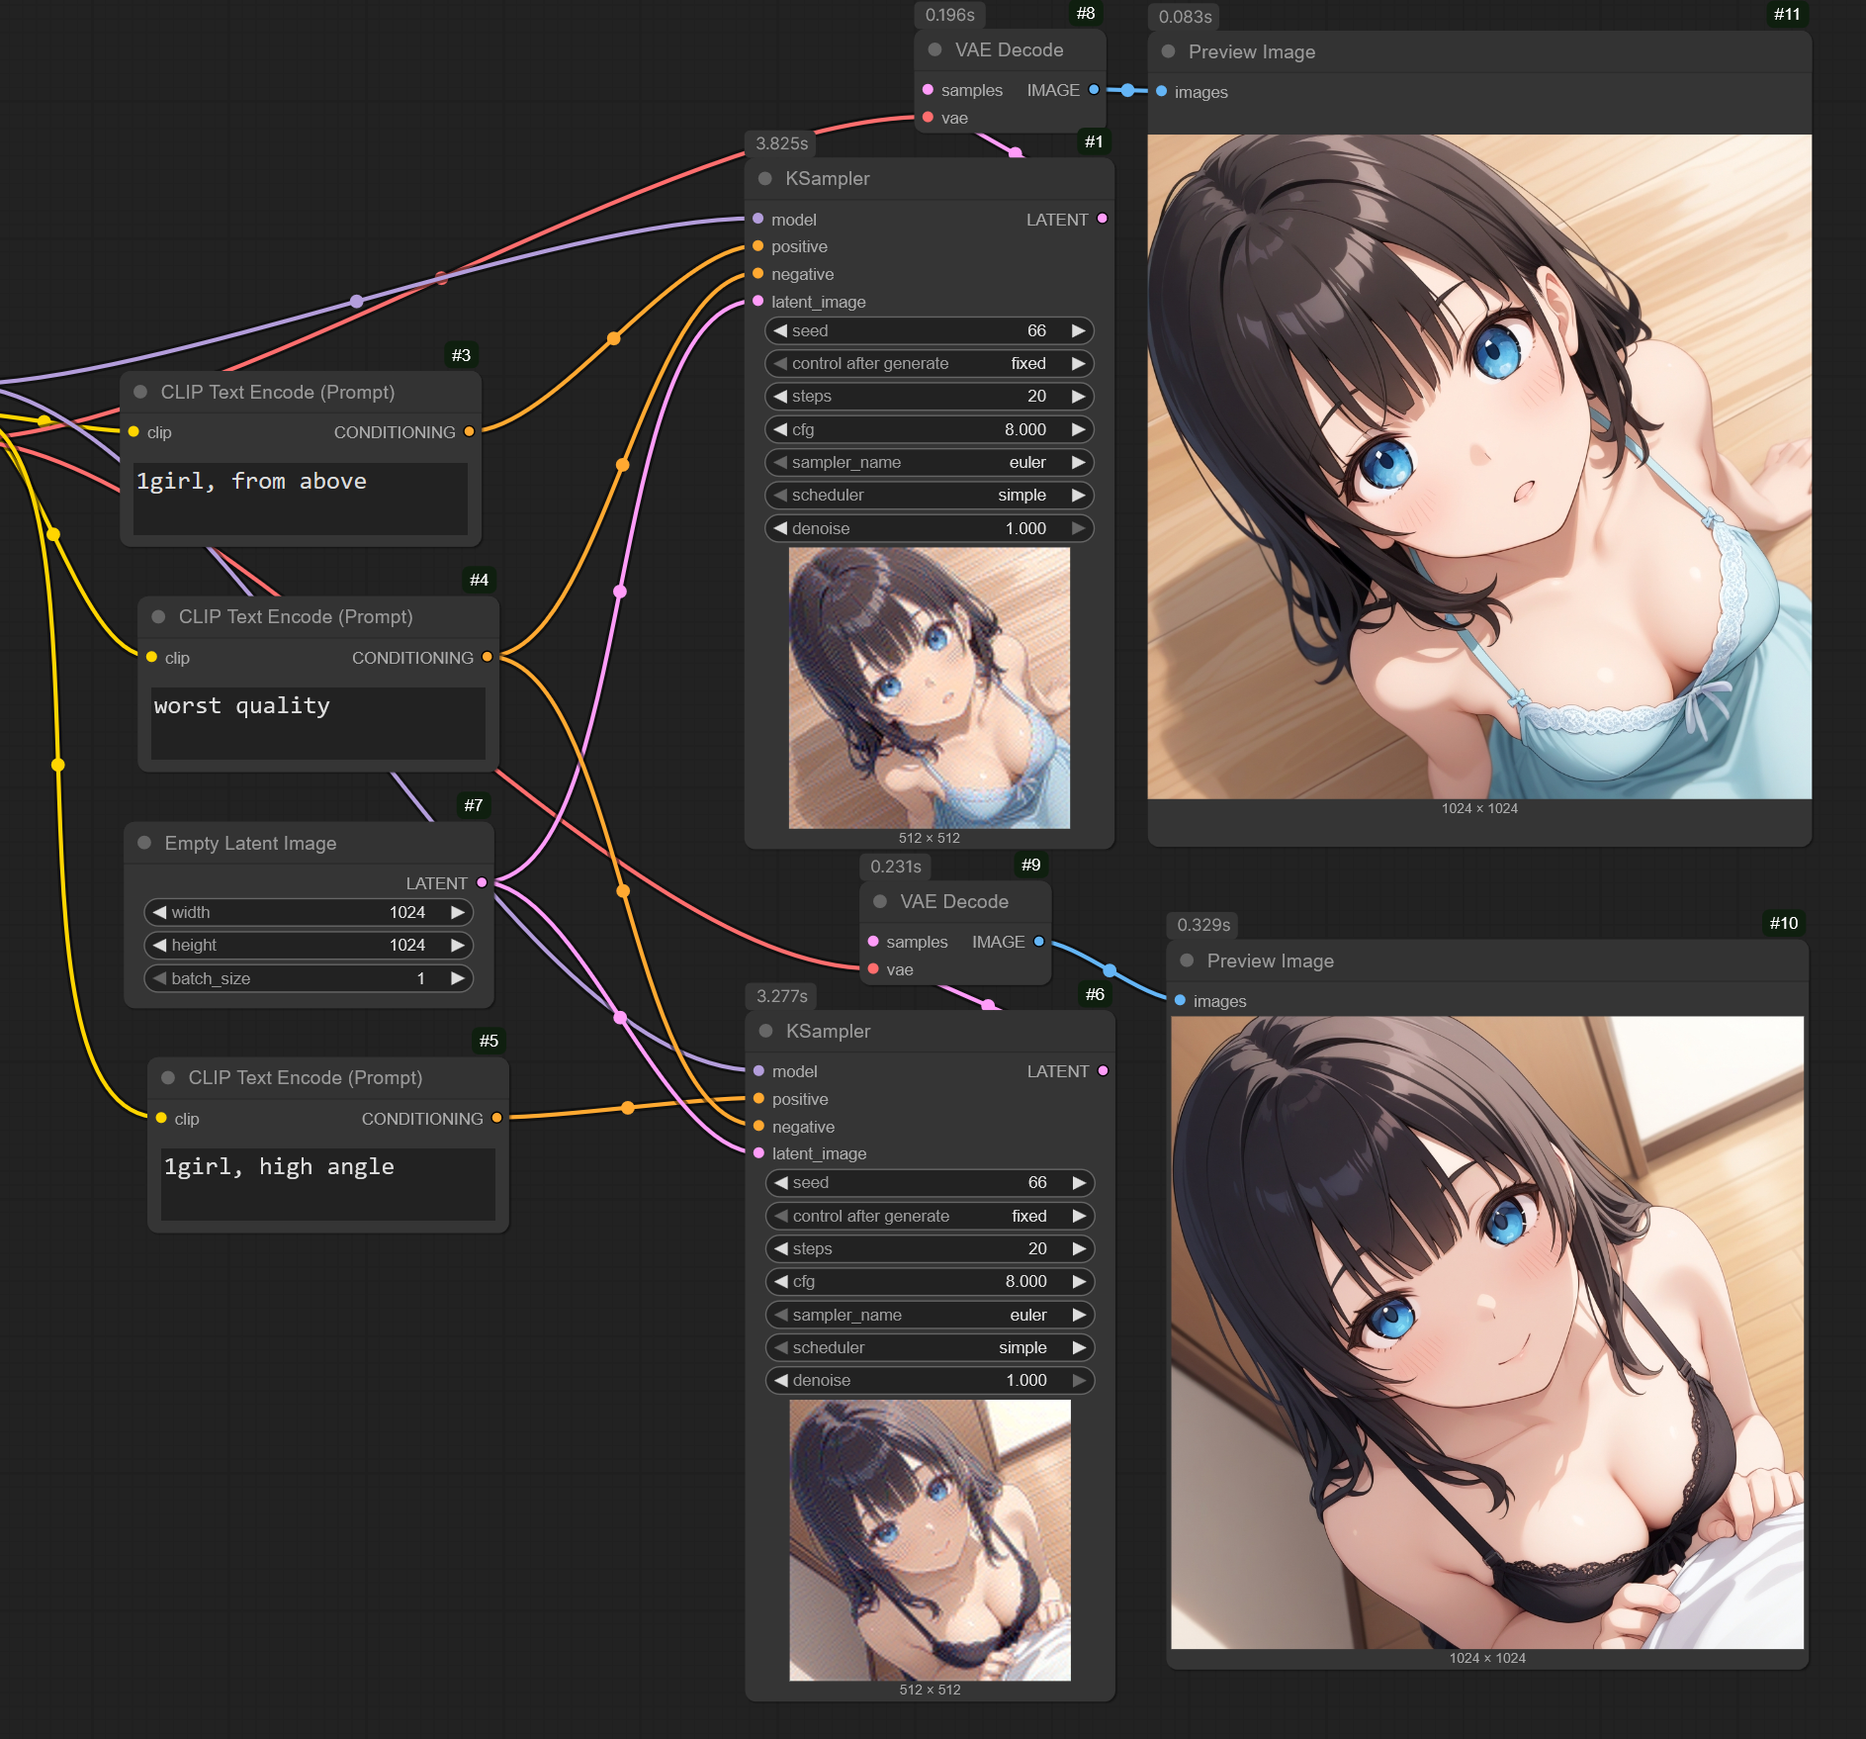Click the preview thumbnail inside KSampler #1
This screenshot has width=1866, height=1739.
(x=930, y=688)
